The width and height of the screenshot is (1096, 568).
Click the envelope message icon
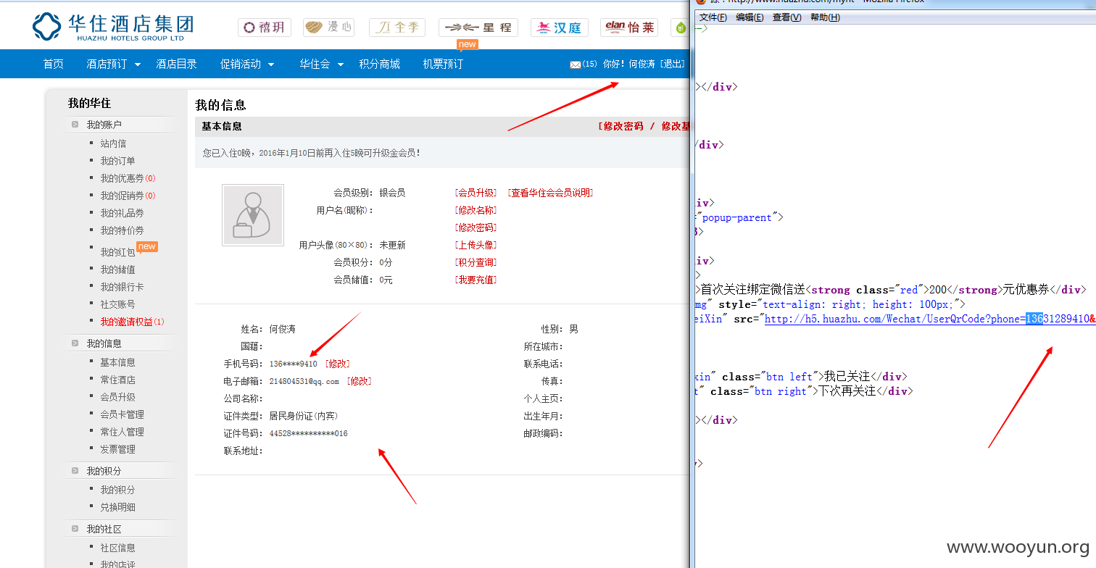(x=576, y=64)
